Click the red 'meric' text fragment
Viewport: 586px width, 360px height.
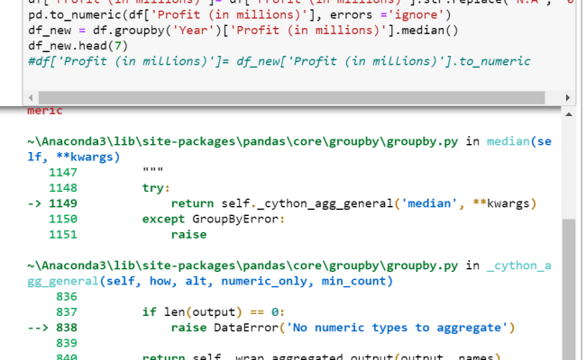tap(45, 111)
